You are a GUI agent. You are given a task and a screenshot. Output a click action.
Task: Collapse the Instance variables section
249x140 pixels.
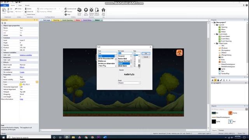click(x=2, y=52)
